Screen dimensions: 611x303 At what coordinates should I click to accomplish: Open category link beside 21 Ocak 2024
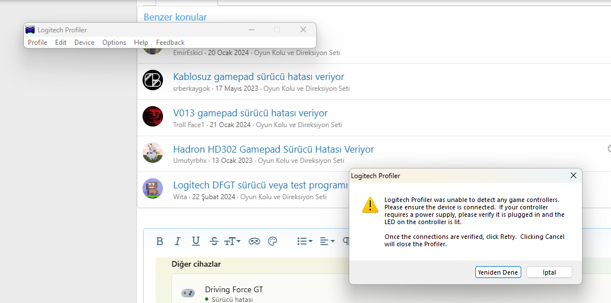(299, 125)
